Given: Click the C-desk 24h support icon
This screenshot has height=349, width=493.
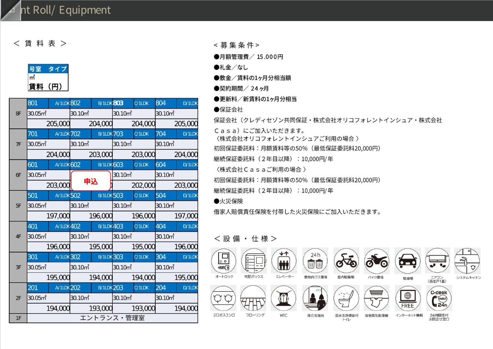Looking at the screenshot, I should [437, 298].
